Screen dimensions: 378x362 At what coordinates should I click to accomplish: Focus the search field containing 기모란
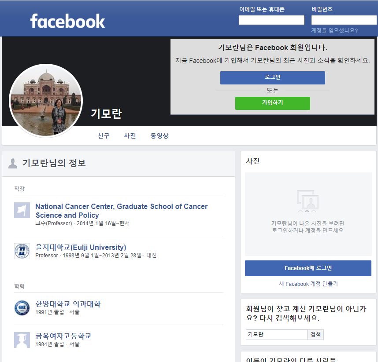coord(276,335)
